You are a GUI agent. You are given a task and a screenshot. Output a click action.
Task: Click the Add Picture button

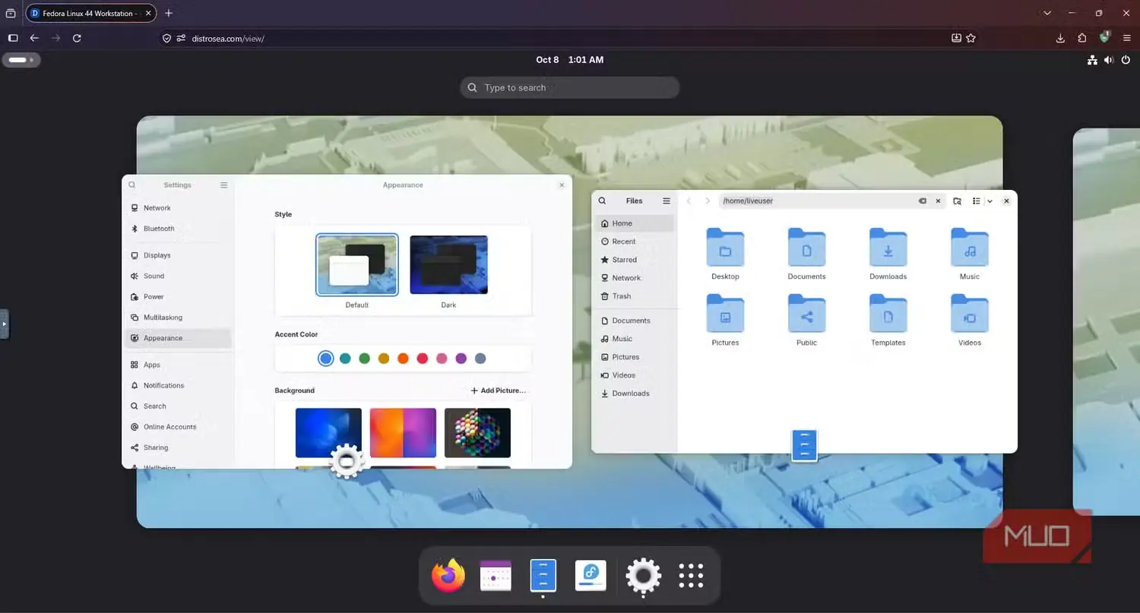click(498, 390)
